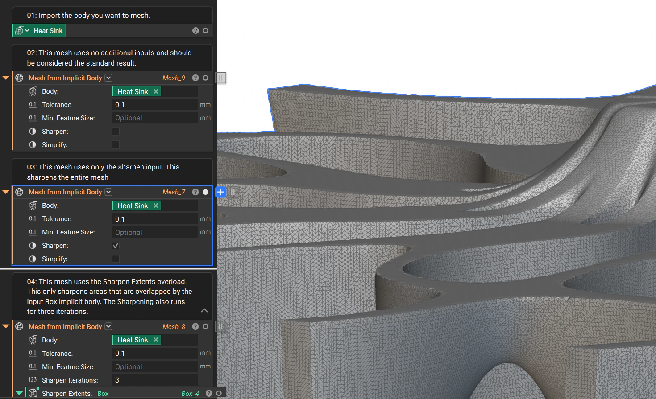Click the Body sphere icon in the Mesh_9 block
This screenshot has height=399, width=656.
tap(33, 91)
